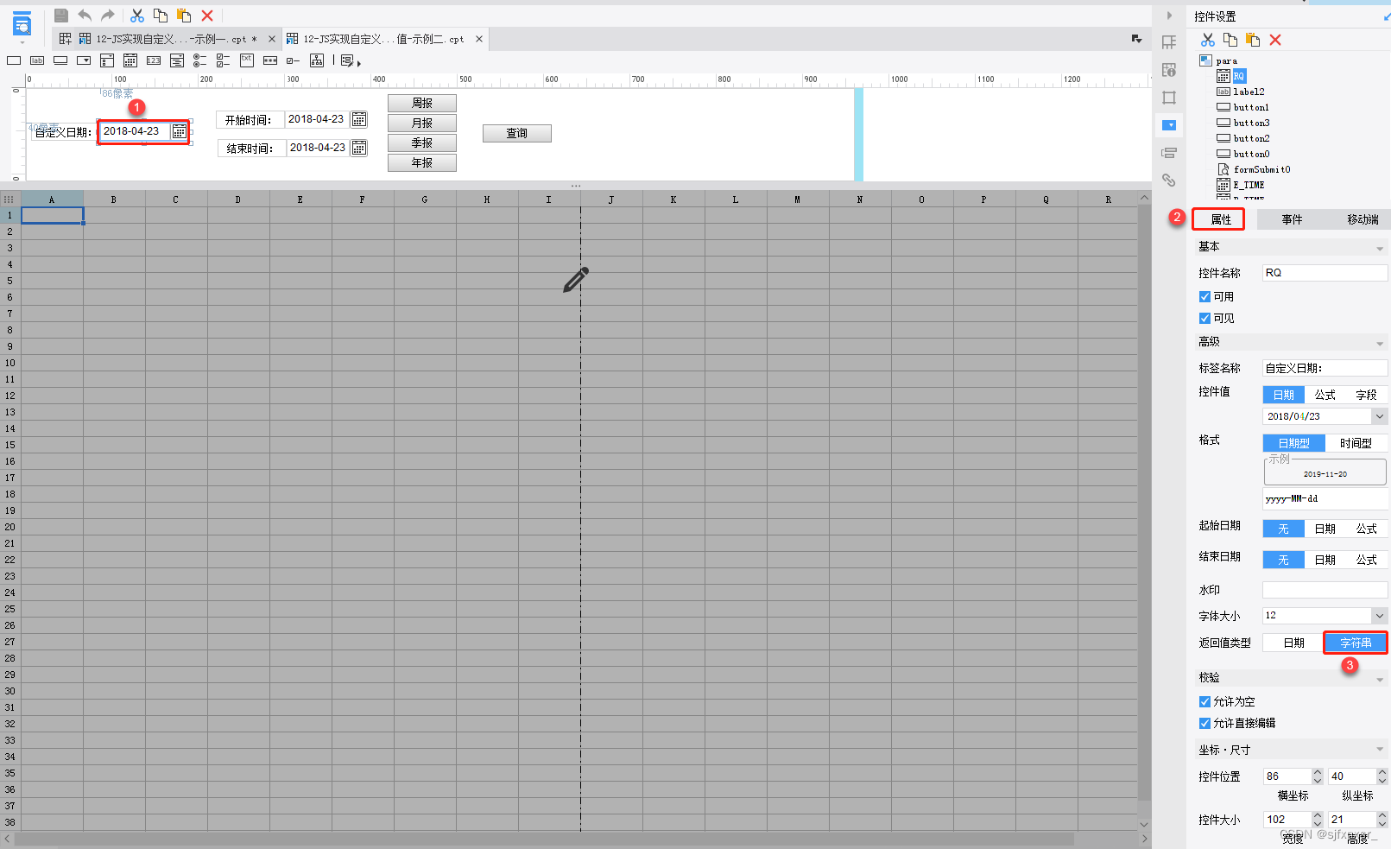Expand more widgets toolbar arrow
Image resolution: width=1391 pixels, height=849 pixels.
[358, 63]
